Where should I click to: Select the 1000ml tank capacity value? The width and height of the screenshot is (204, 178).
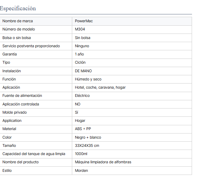point(81,154)
